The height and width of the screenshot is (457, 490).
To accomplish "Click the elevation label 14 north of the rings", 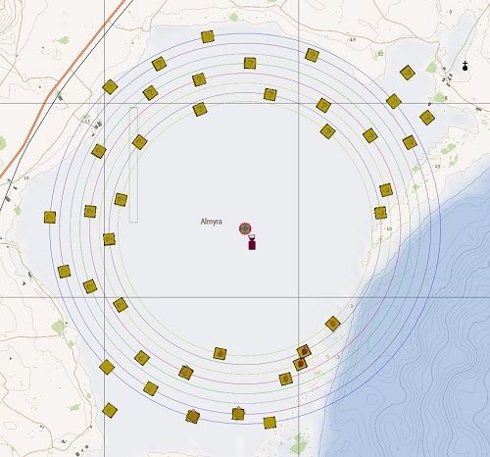I will pos(353,39).
